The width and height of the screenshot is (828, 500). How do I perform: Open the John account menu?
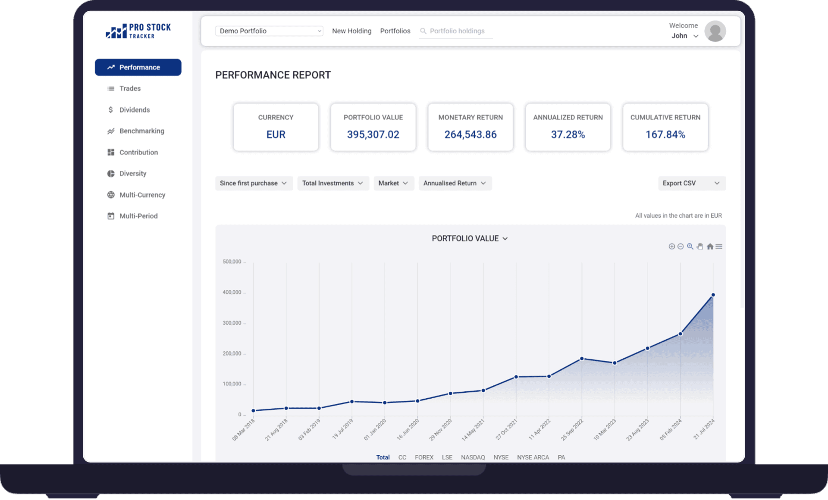[x=684, y=36]
